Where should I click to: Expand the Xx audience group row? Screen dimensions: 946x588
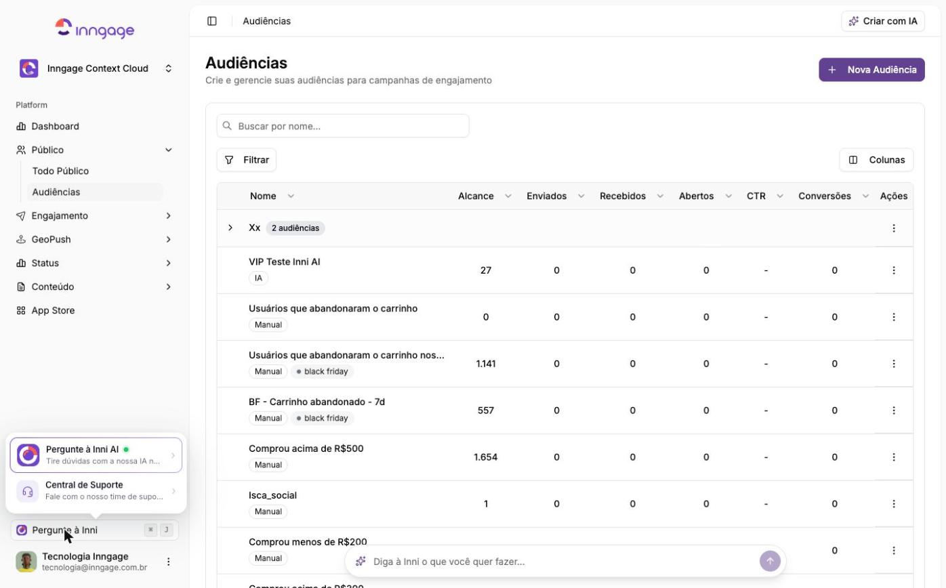230,228
